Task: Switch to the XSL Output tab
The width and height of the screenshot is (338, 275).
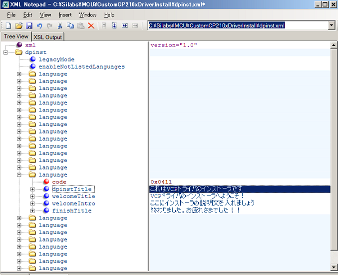Action: click(x=48, y=37)
